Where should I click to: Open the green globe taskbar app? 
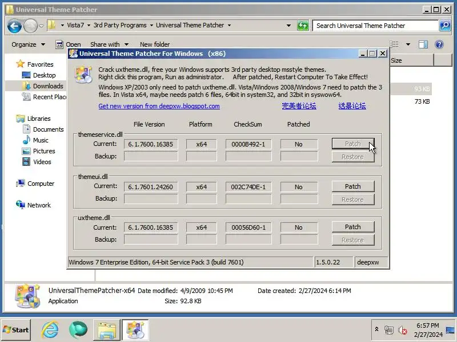click(78, 330)
